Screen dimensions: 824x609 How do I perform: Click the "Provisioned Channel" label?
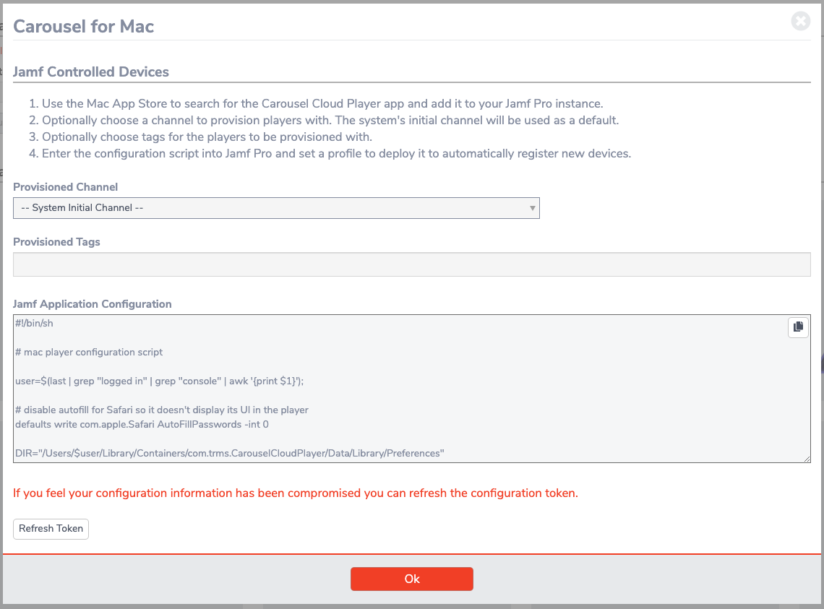(x=65, y=187)
